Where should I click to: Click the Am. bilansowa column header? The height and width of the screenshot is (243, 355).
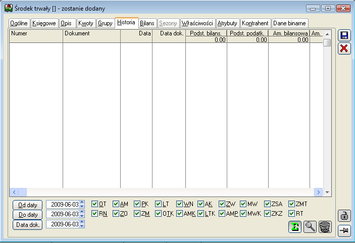[289, 33]
